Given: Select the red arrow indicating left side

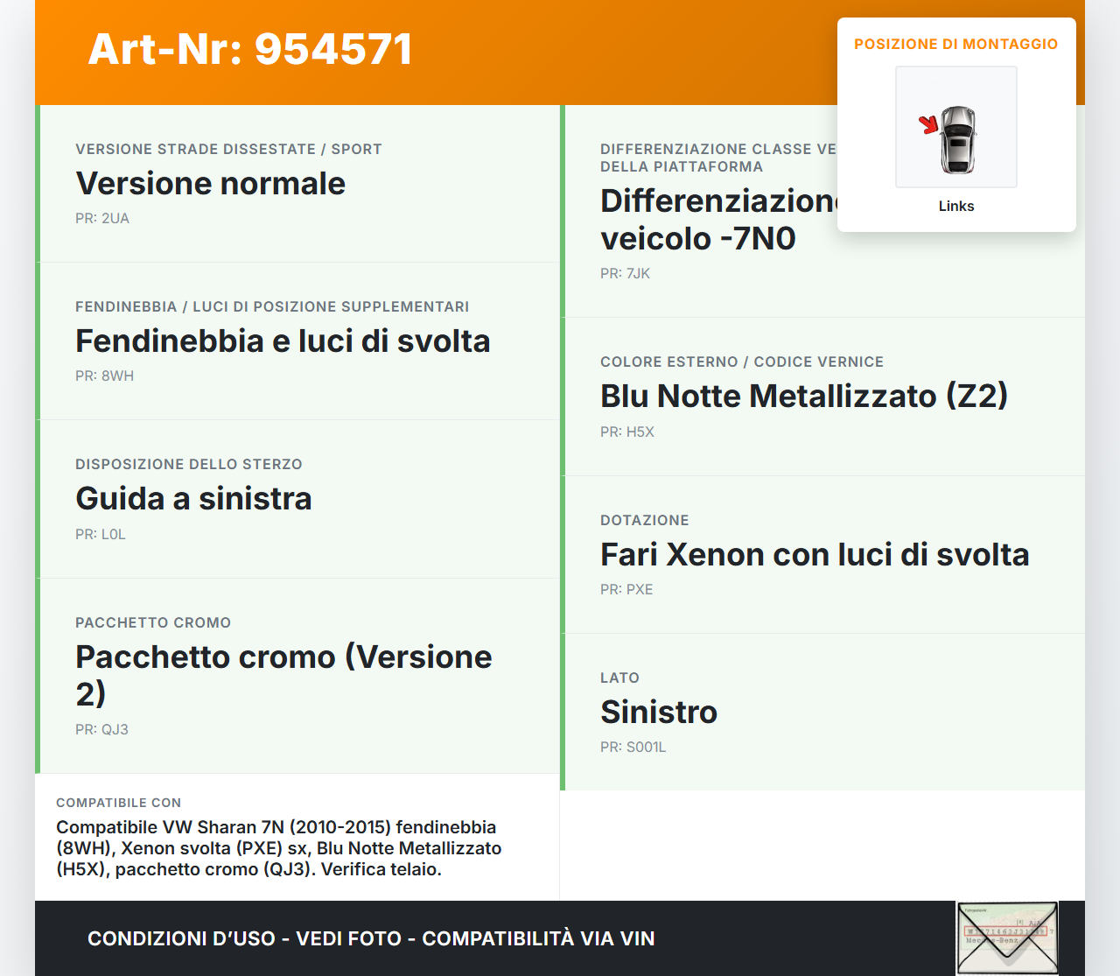Looking at the screenshot, I should [929, 125].
